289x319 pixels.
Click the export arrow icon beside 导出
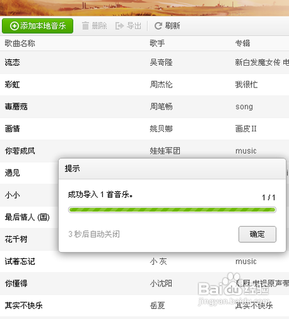[119, 26]
